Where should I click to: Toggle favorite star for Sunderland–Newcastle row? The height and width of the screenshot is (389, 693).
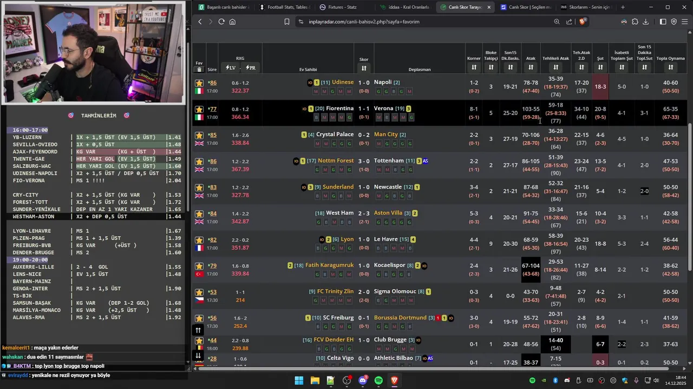point(199,187)
